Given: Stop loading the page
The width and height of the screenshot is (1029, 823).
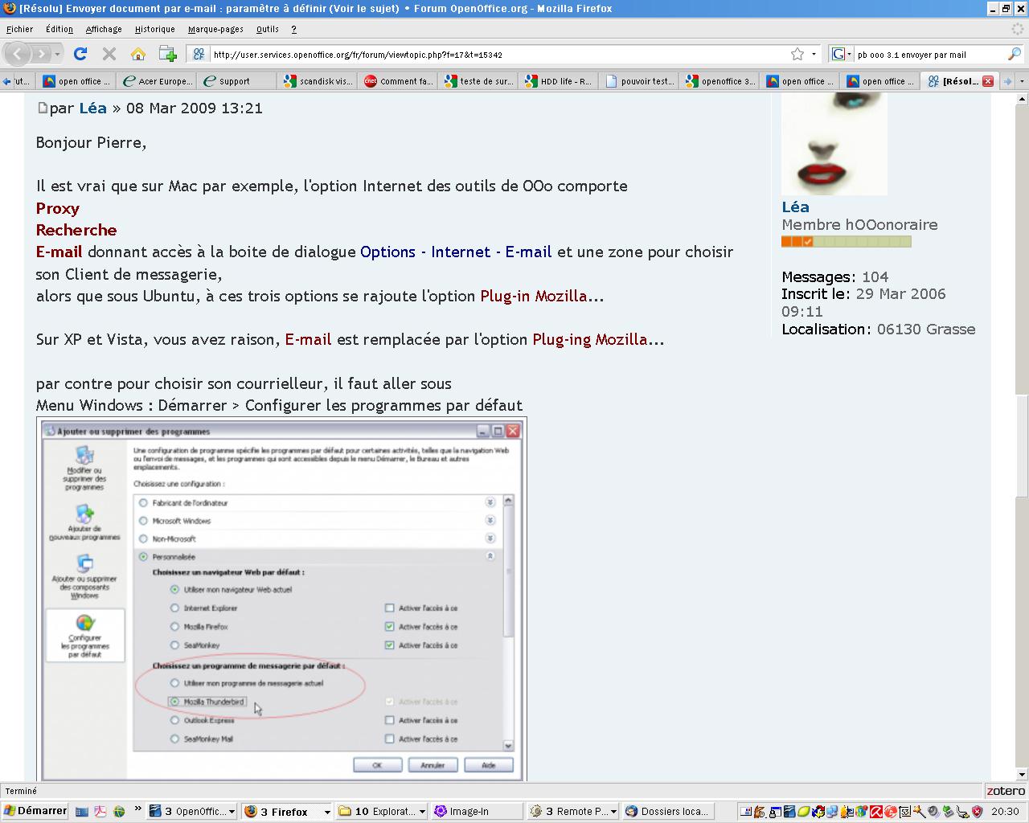Looking at the screenshot, I should point(109,54).
